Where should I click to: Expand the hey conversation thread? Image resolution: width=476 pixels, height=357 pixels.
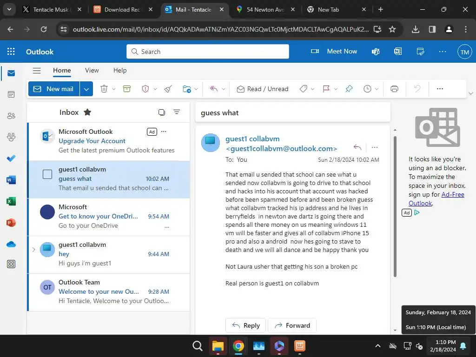(x=33, y=250)
